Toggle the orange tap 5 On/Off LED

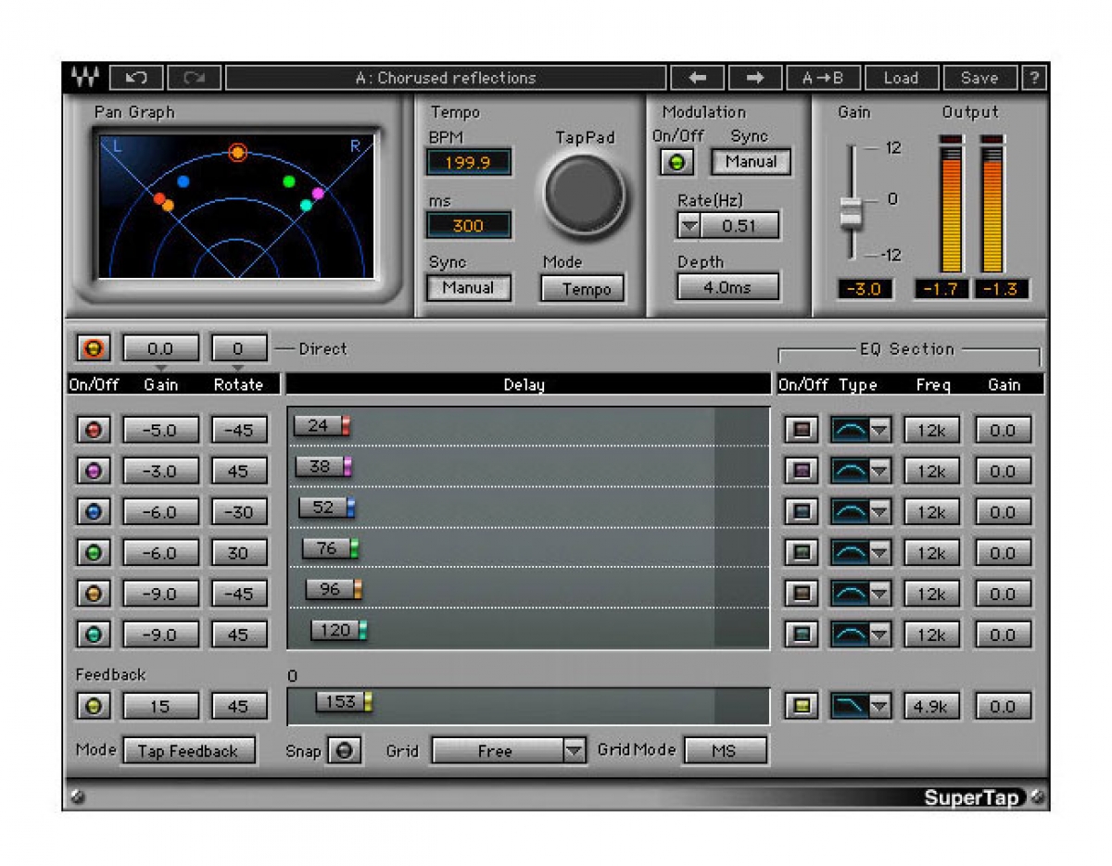pos(94,594)
